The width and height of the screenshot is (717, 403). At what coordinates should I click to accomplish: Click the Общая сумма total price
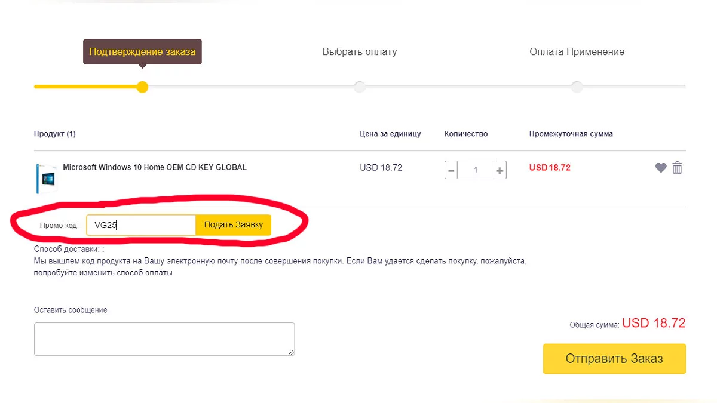pyautogui.click(x=653, y=324)
